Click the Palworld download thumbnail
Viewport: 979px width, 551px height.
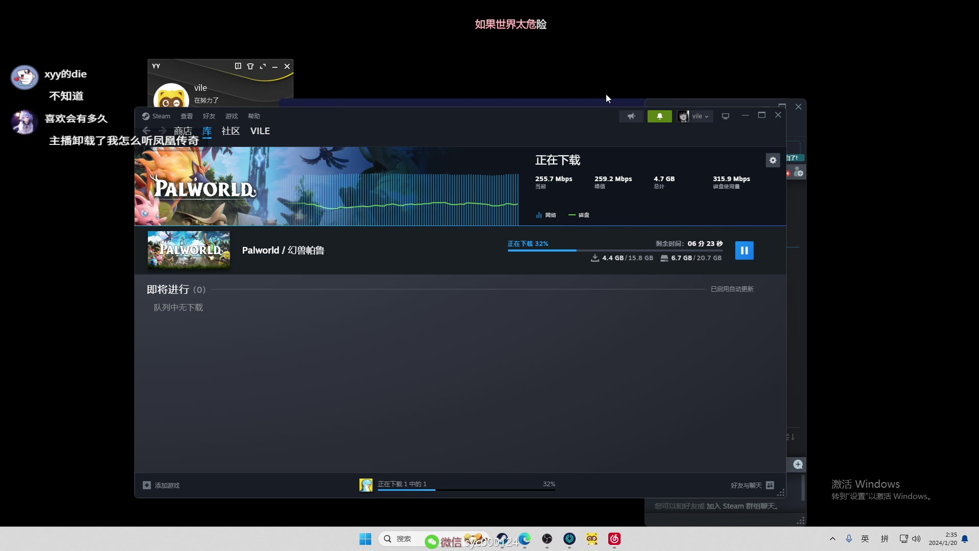click(189, 250)
